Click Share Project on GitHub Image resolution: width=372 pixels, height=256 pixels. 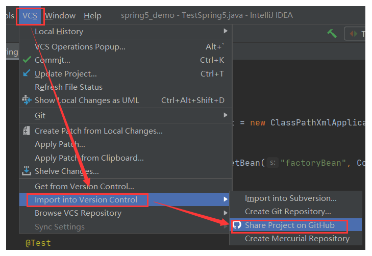point(295,225)
